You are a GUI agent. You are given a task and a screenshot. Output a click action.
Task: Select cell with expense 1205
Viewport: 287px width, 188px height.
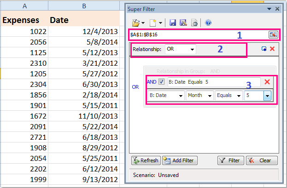(x=24, y=74)
